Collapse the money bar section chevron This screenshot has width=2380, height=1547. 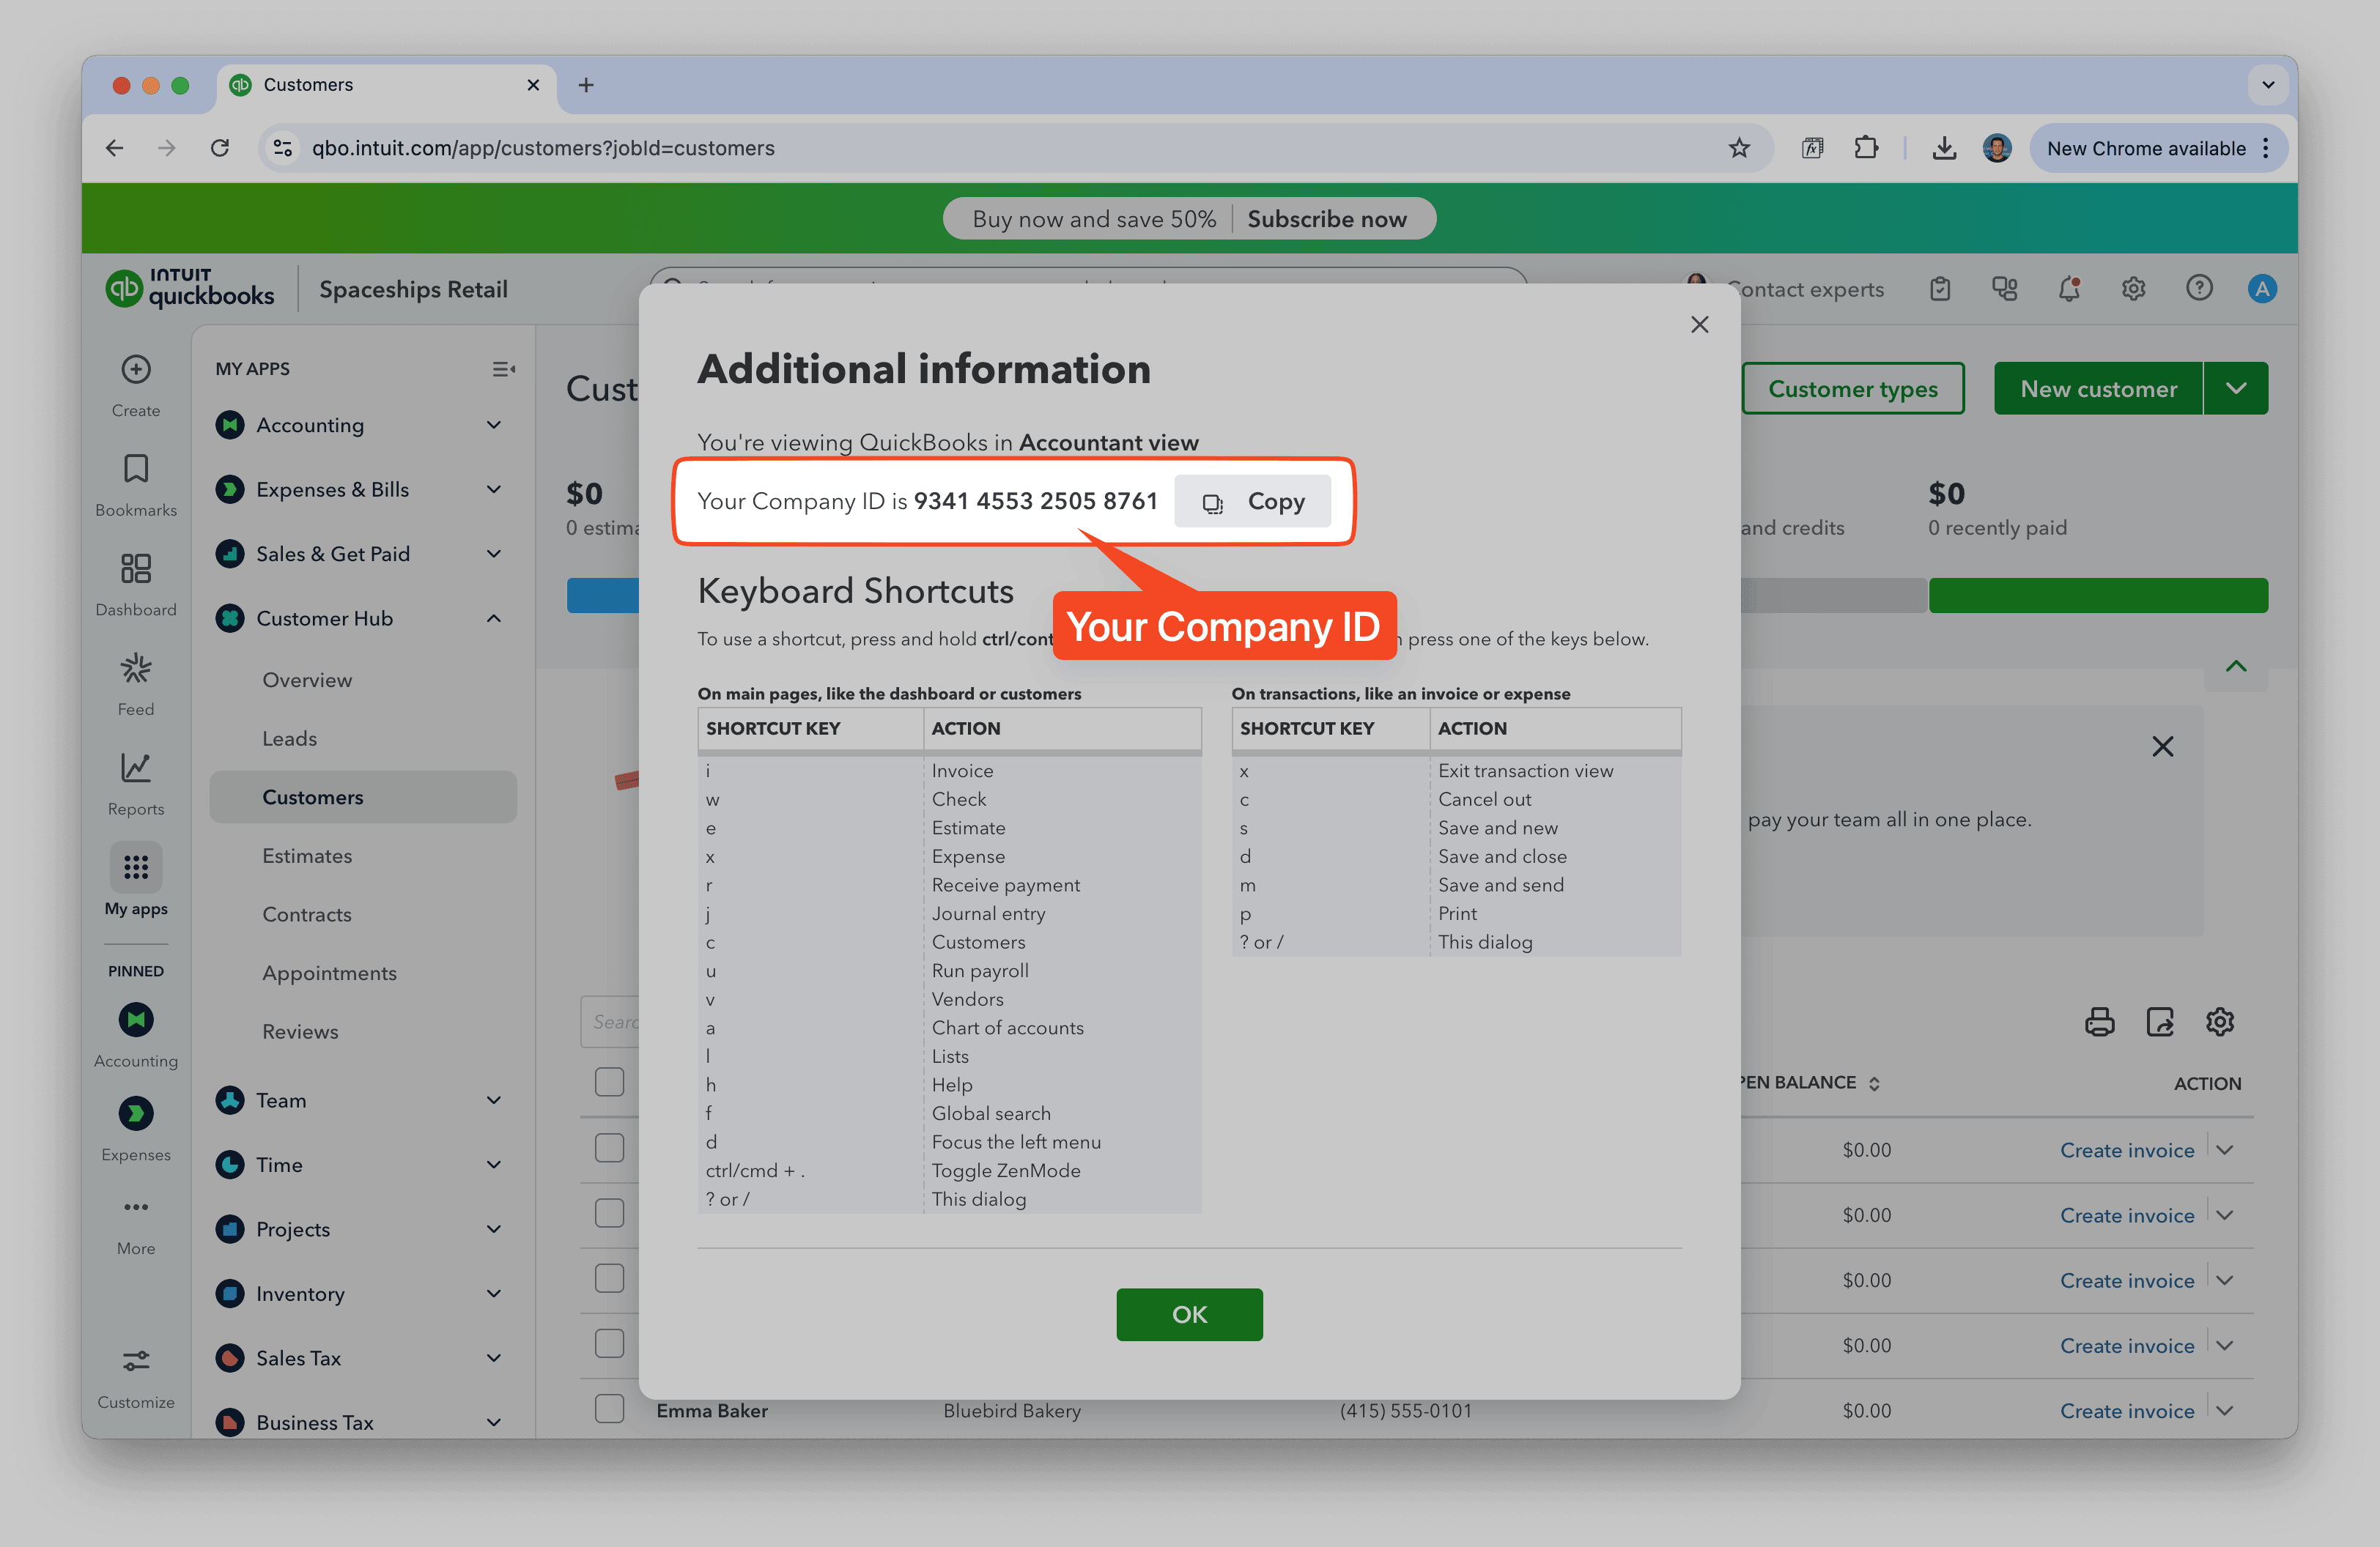point(2237,667)
